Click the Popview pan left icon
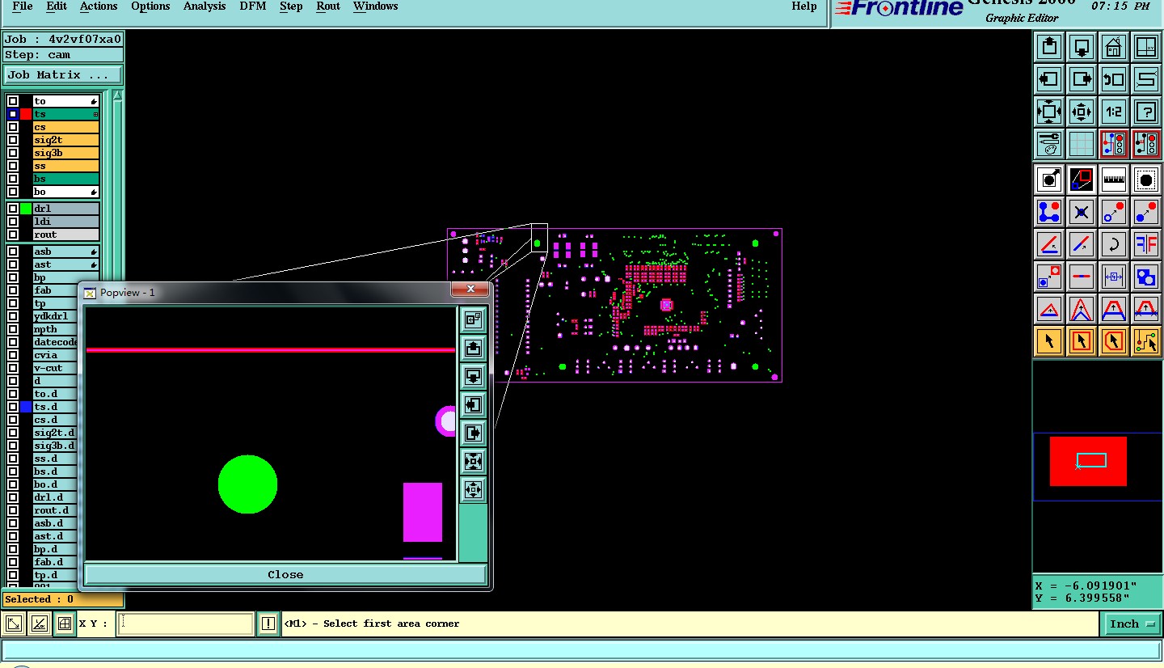The width and height of the screenshot is (1164, 668). pos(473,405)
